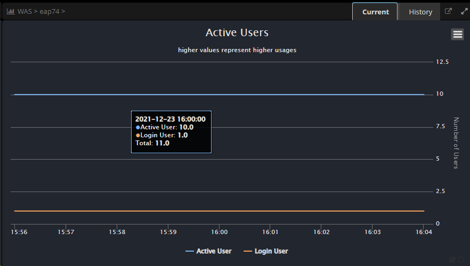Expand chart to fullscreen with arrows icon
Image resolution: width=470 pixels, height=266 pixels.
(464, 11)
